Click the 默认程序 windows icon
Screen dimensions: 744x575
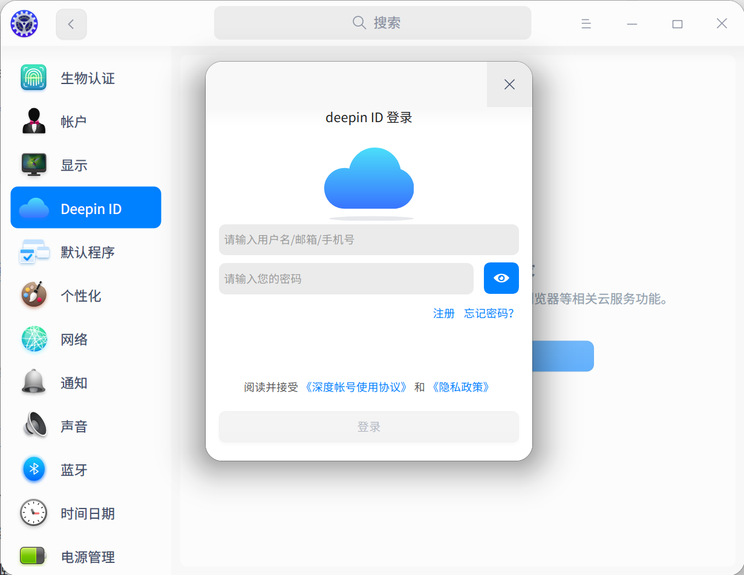tap(34, 252)
